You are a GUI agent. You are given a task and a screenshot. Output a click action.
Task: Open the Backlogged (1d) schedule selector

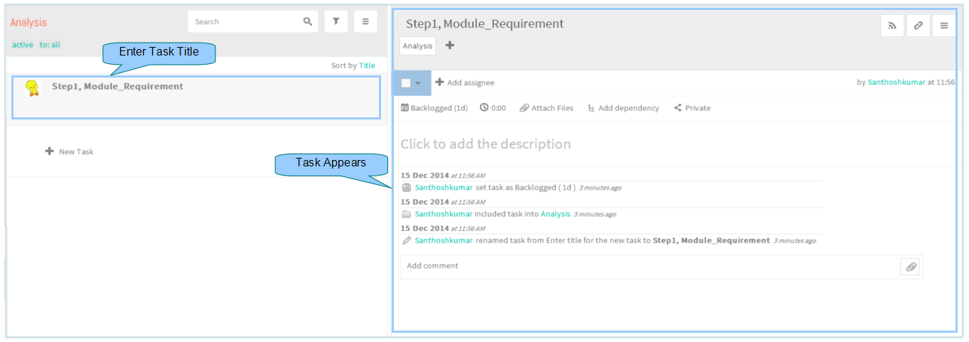(434, 108)
